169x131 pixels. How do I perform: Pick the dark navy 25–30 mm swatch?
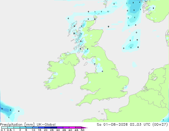point(54,128)
